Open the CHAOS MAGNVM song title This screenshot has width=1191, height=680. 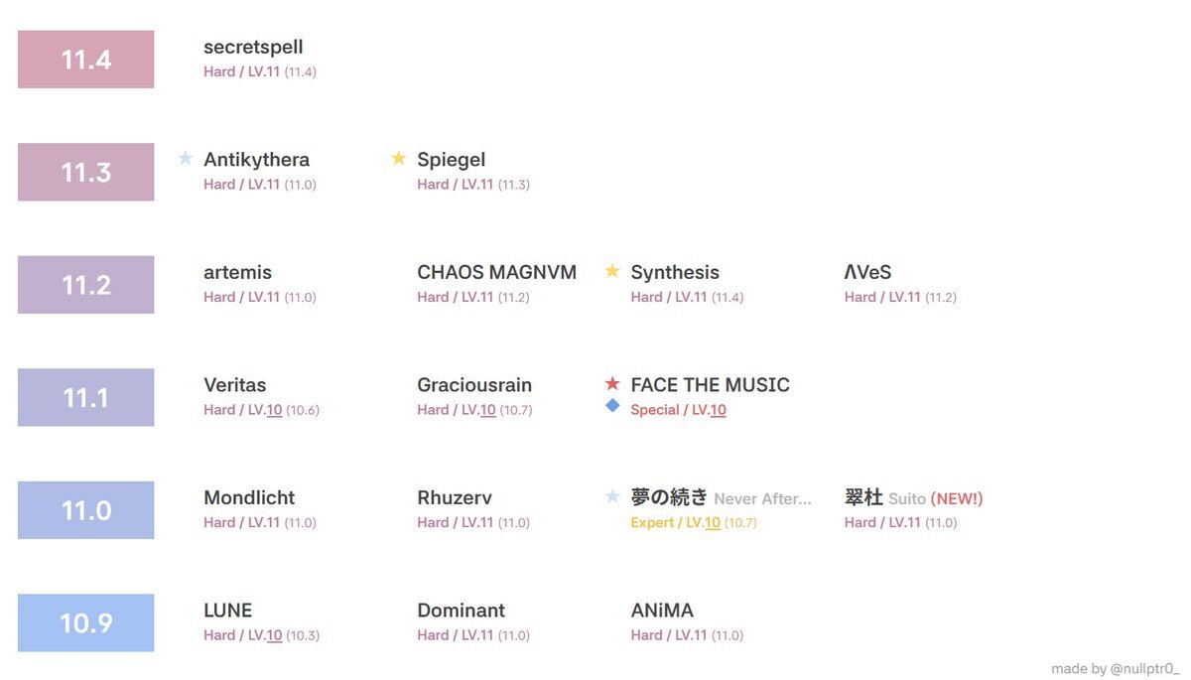496,272
